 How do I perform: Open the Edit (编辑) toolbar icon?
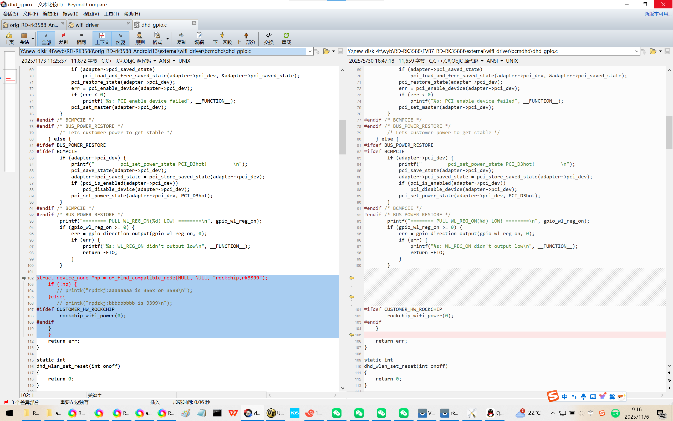(199, 38)
